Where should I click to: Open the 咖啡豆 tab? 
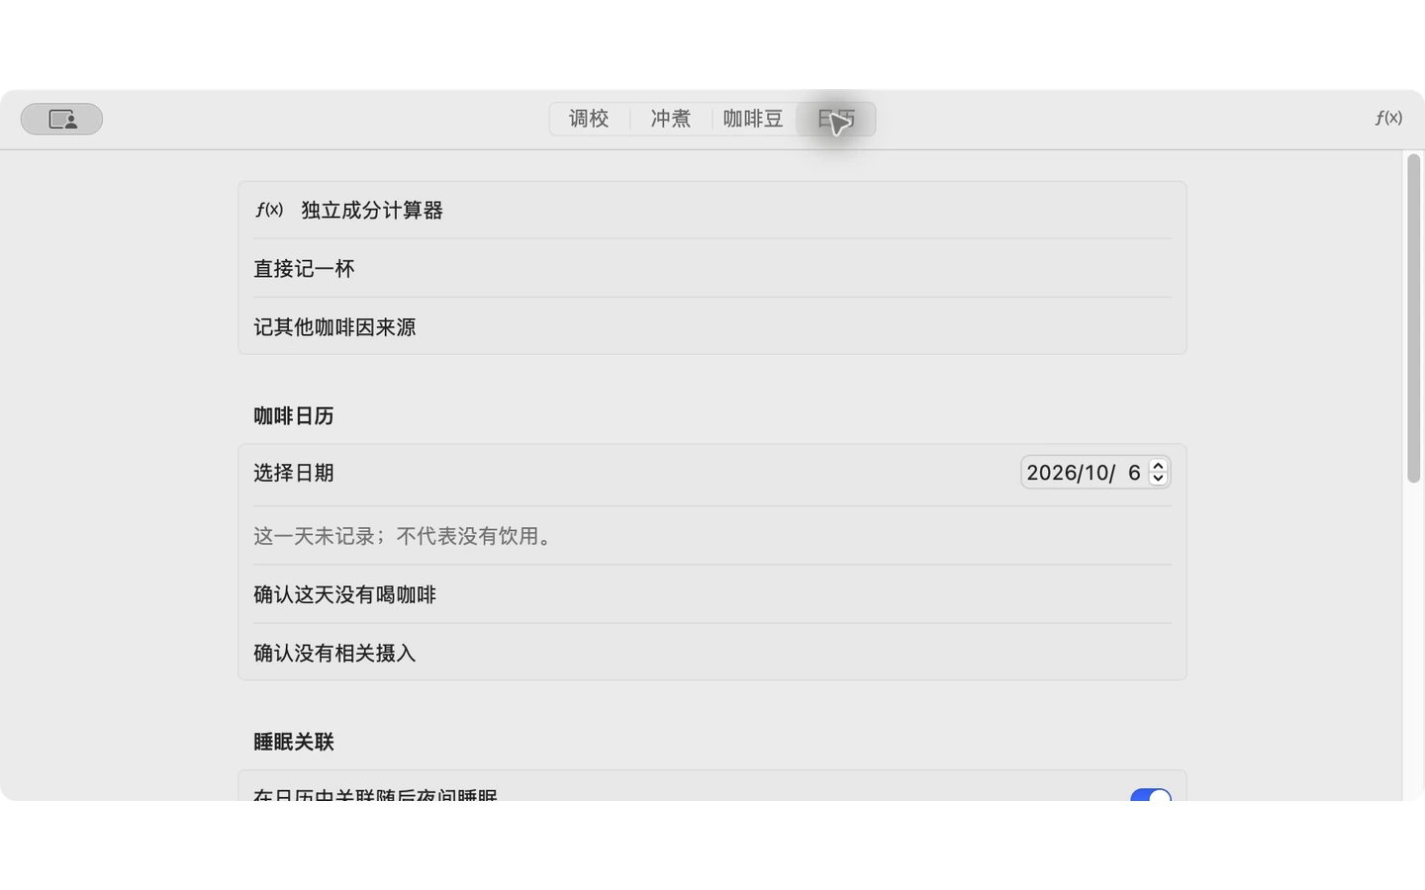[753, 119]
